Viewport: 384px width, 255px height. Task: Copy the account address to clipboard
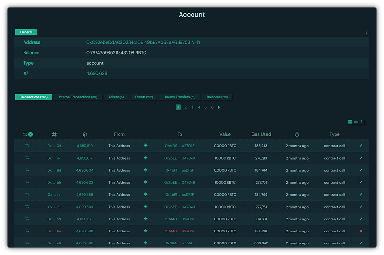(198, 42)
